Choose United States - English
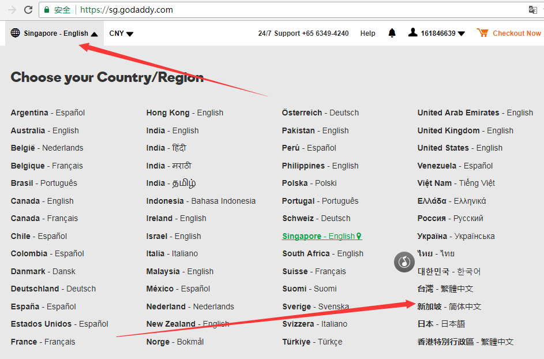 (x=460, y=148)
